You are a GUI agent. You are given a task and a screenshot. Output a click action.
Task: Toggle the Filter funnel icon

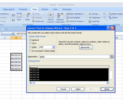(x=28, y=17)
